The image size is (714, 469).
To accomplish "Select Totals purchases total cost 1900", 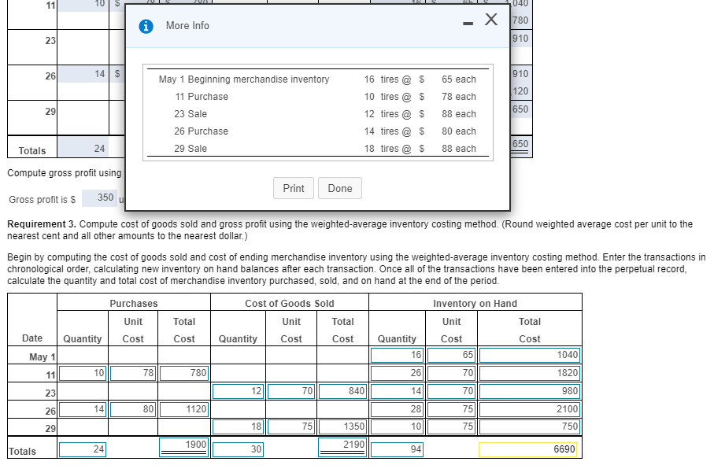I will point(184,447).
